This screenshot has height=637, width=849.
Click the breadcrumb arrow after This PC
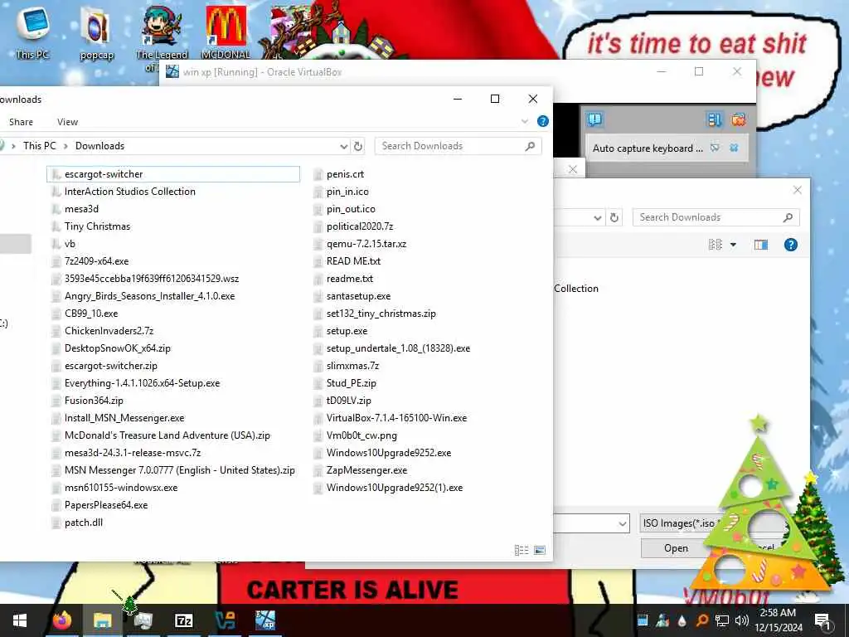point(65,146)
